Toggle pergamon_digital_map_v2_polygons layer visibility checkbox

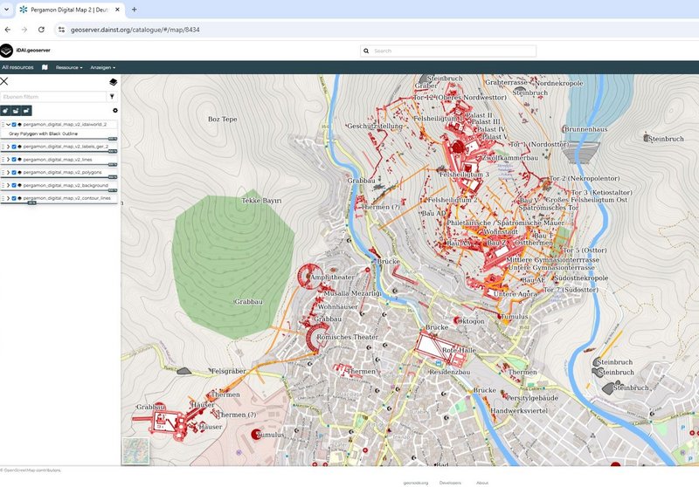tap(14, 173)
